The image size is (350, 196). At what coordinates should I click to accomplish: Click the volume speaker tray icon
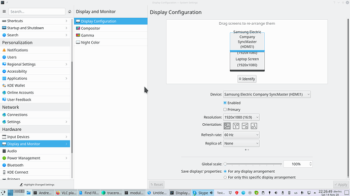point(276,193)
